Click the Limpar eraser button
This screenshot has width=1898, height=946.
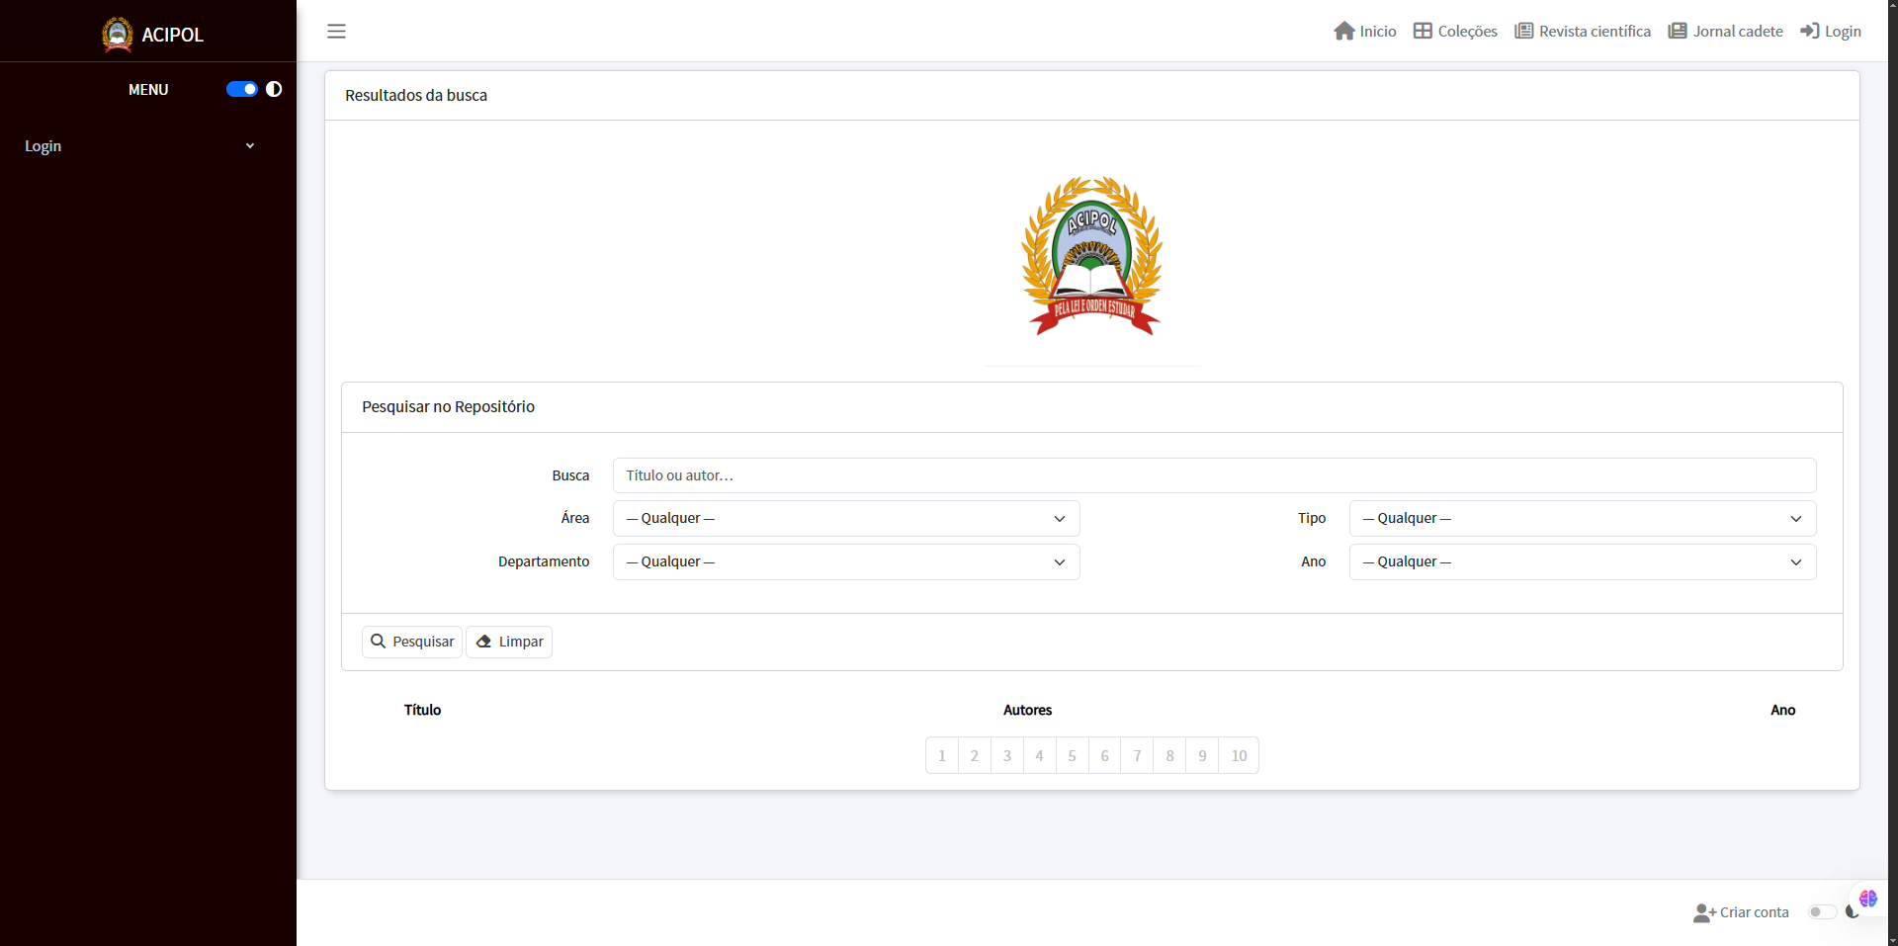(509, 642)
